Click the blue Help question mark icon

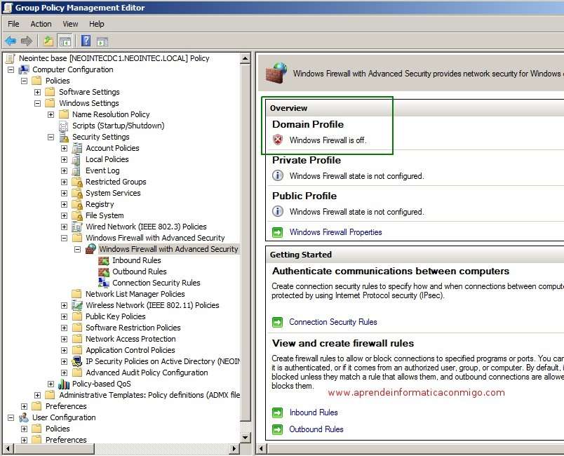[x=86, y=41]
